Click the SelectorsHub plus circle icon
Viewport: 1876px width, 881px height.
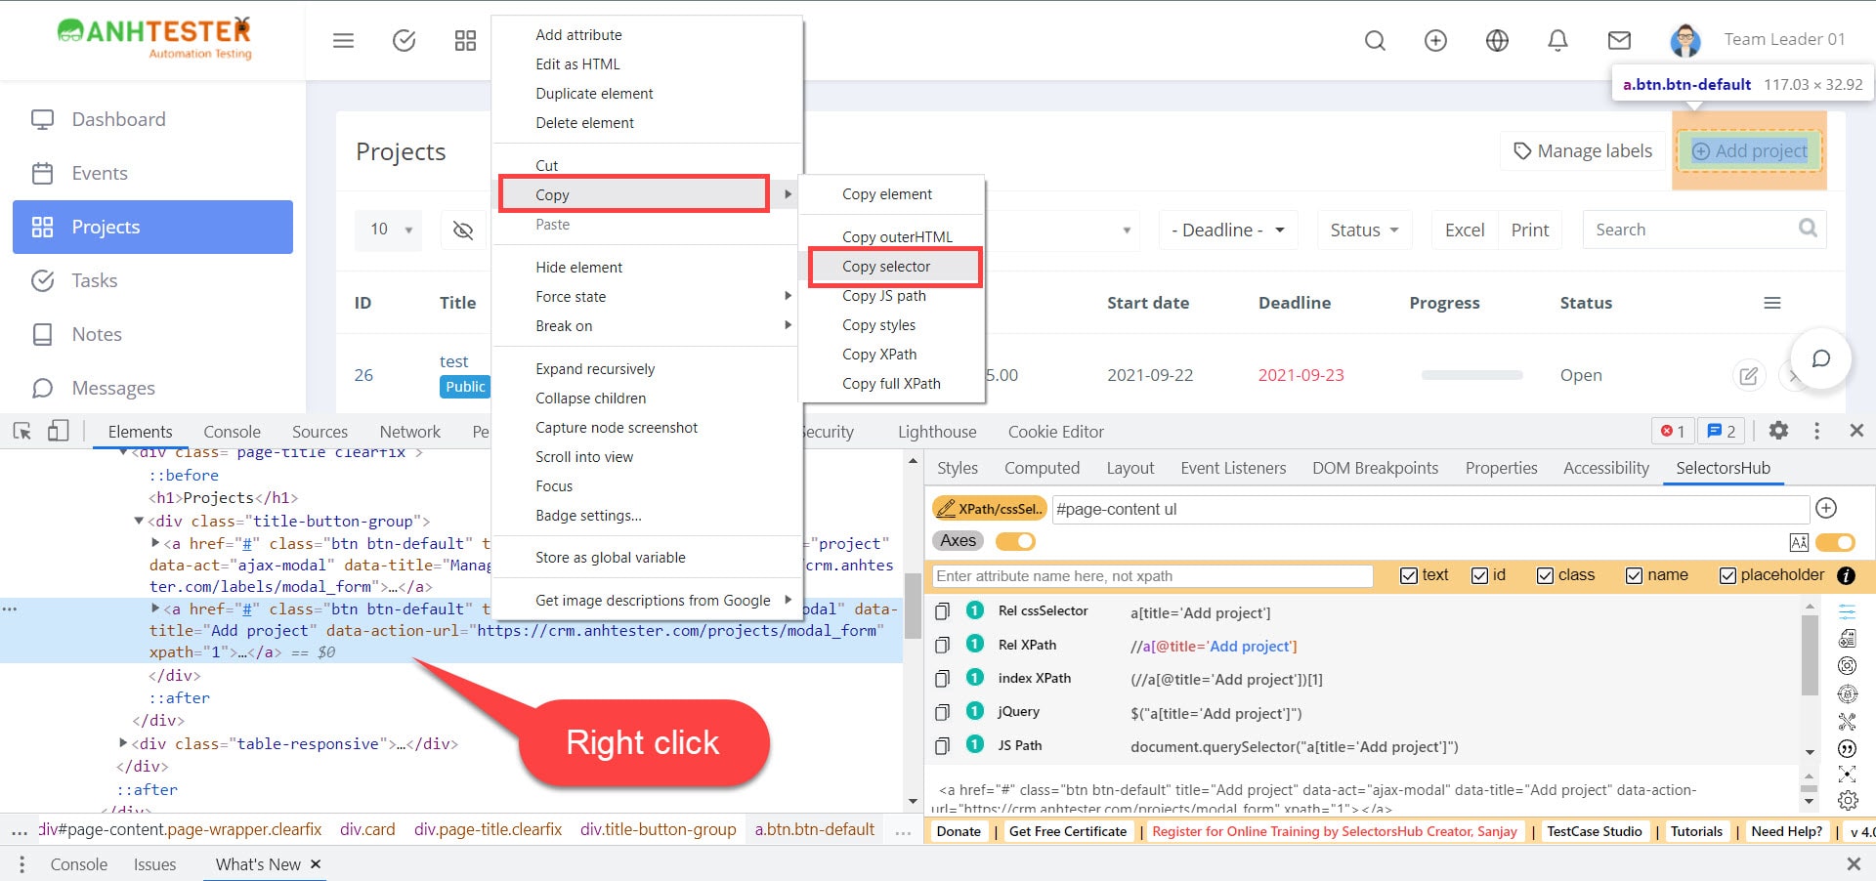(1826, 508)
